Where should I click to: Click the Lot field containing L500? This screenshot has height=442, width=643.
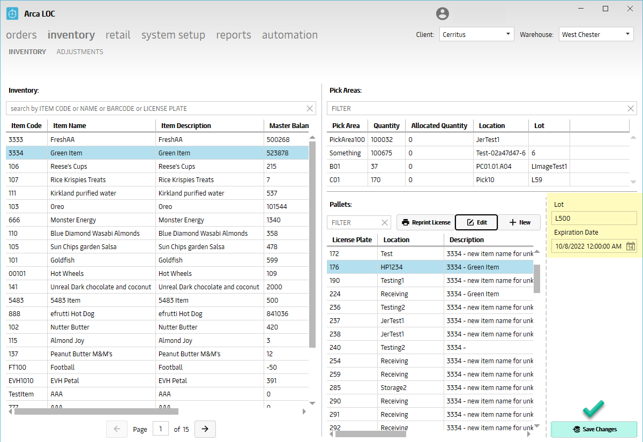(594, 218)
